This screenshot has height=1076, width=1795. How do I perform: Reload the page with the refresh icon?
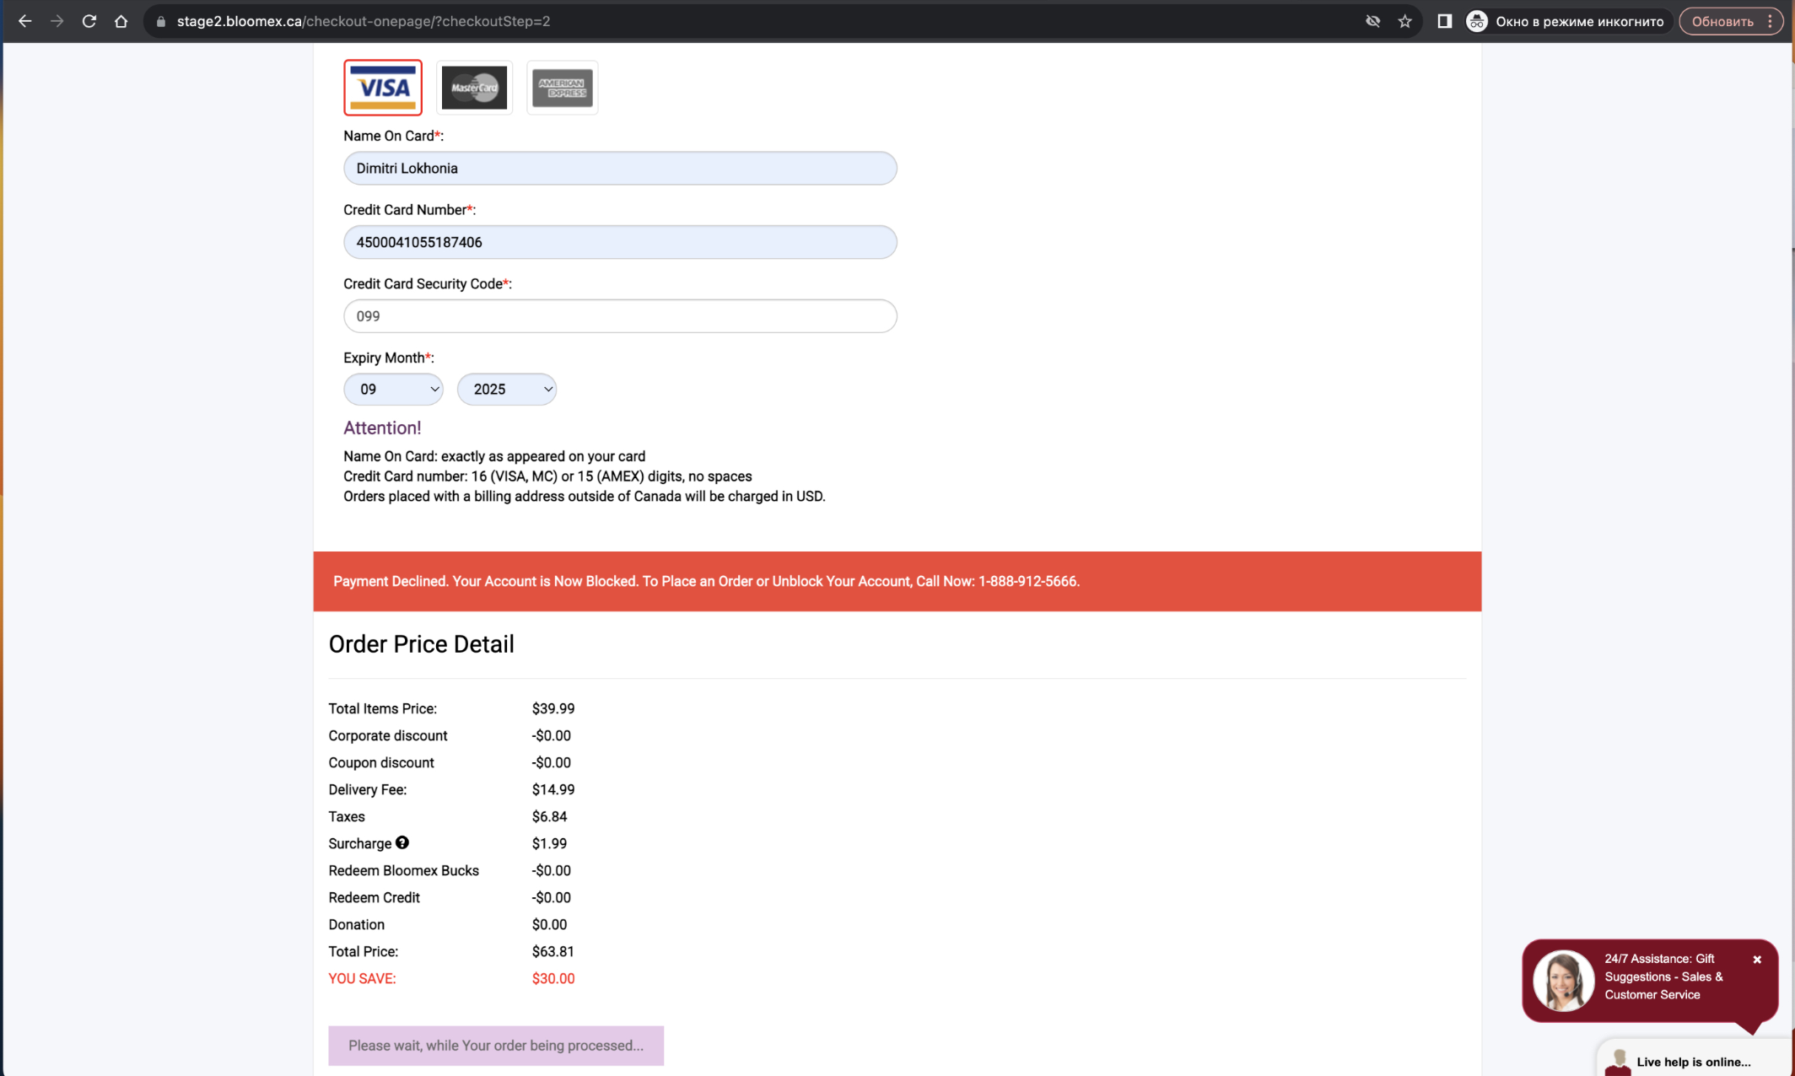[89, 21]
